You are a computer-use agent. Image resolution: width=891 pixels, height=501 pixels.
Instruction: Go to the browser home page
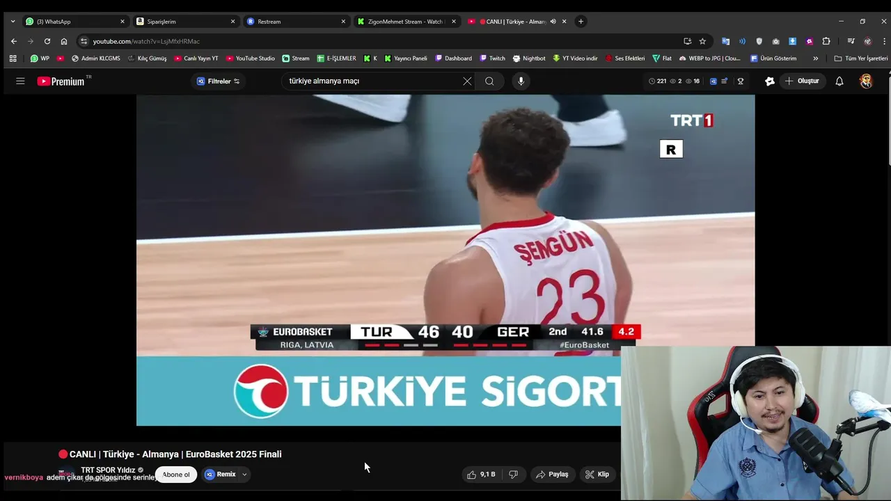(x=64, y=41)
